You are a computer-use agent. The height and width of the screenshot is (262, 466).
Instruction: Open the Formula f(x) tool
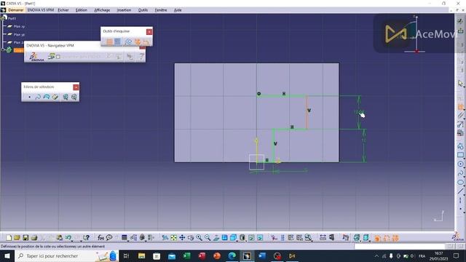click(100, 238)
